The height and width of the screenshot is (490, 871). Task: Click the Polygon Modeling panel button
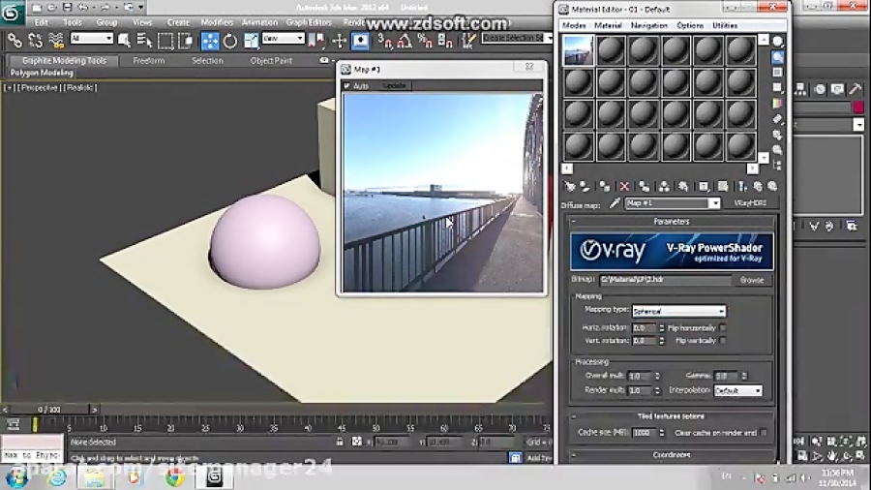42,73
